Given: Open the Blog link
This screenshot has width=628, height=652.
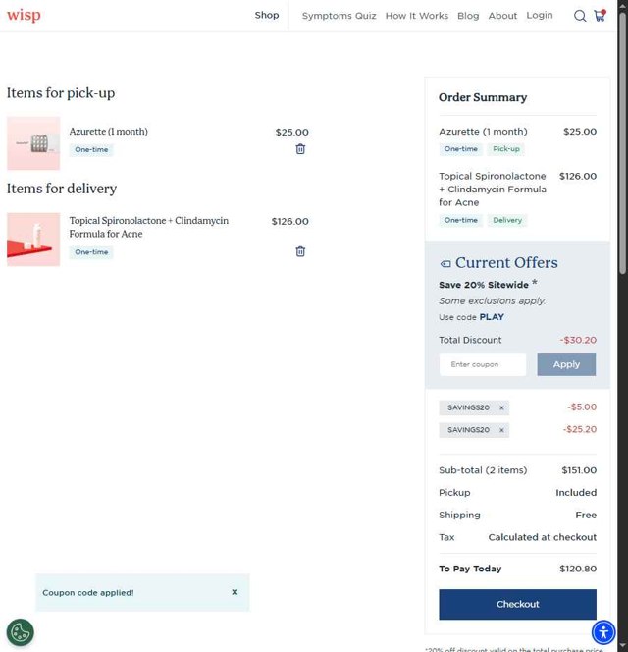Looking at the screenshot, I should point(468,16).
